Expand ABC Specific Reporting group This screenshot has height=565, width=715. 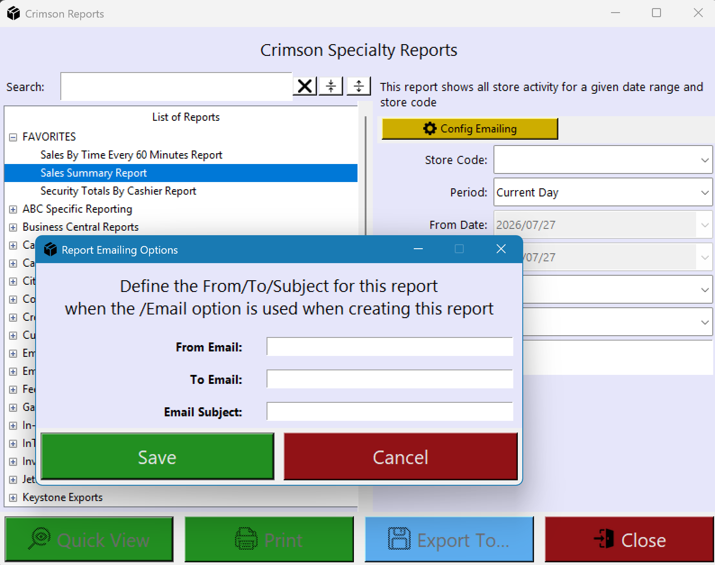pyautogui.click(x=13, y=209)
